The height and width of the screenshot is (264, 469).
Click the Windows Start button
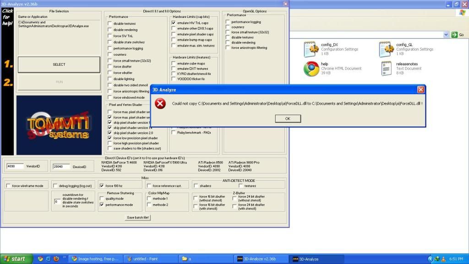point(16,259)
